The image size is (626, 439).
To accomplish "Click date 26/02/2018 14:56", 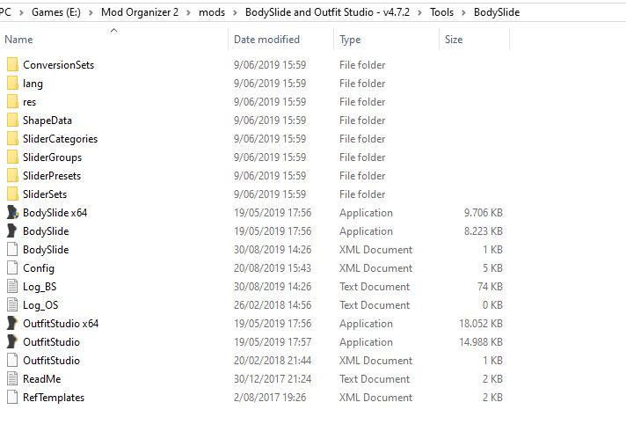I will 273,304.
